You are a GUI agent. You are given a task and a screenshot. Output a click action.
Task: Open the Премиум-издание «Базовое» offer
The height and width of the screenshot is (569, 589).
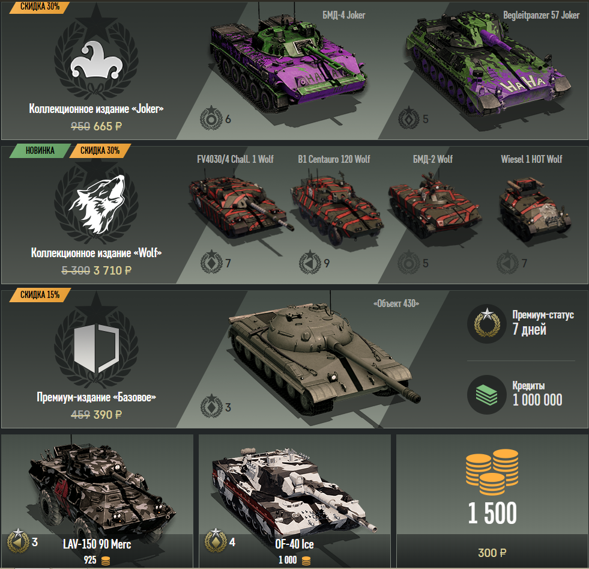[x=97, y=397]
